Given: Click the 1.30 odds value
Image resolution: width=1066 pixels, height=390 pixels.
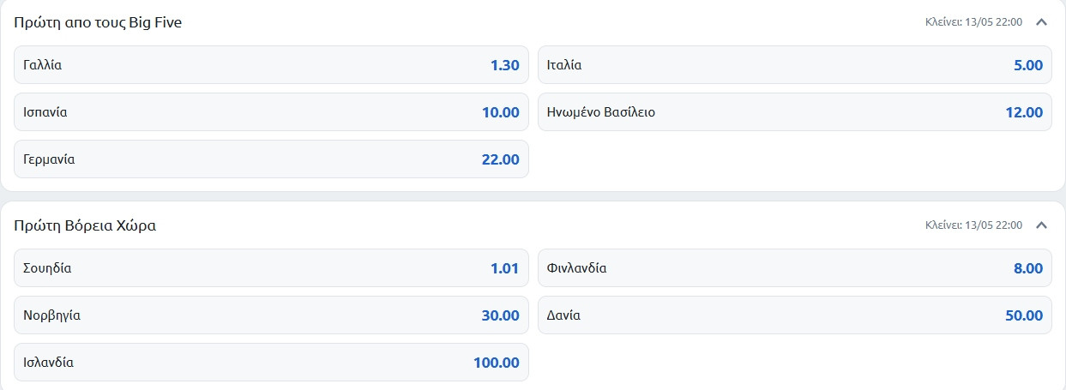Looking at the screenshot, I should (x=504, y=65).
